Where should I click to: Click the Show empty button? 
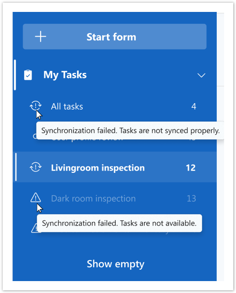coord(116,264)
